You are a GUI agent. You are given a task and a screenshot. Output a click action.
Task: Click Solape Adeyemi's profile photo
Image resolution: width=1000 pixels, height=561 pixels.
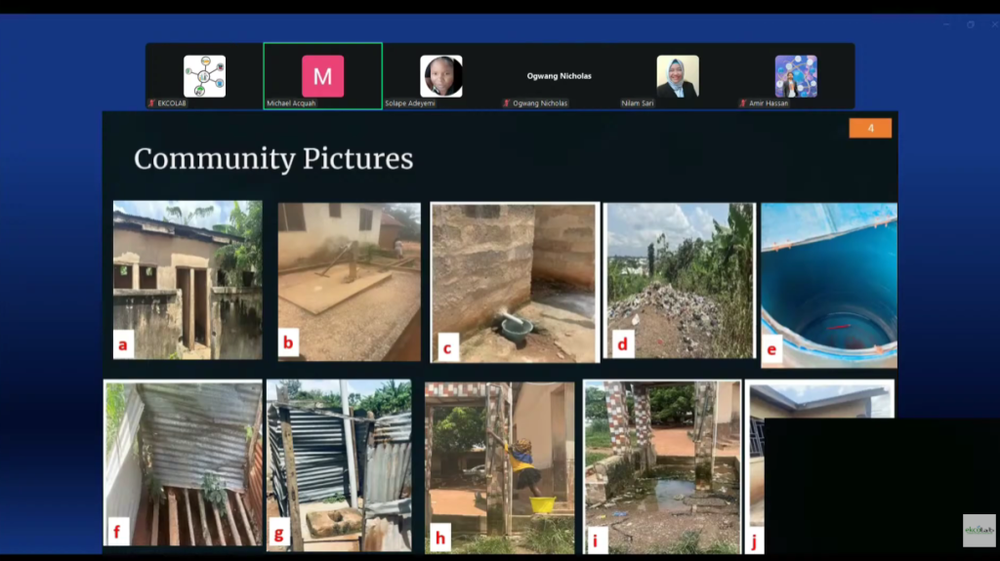coord(441,76)
